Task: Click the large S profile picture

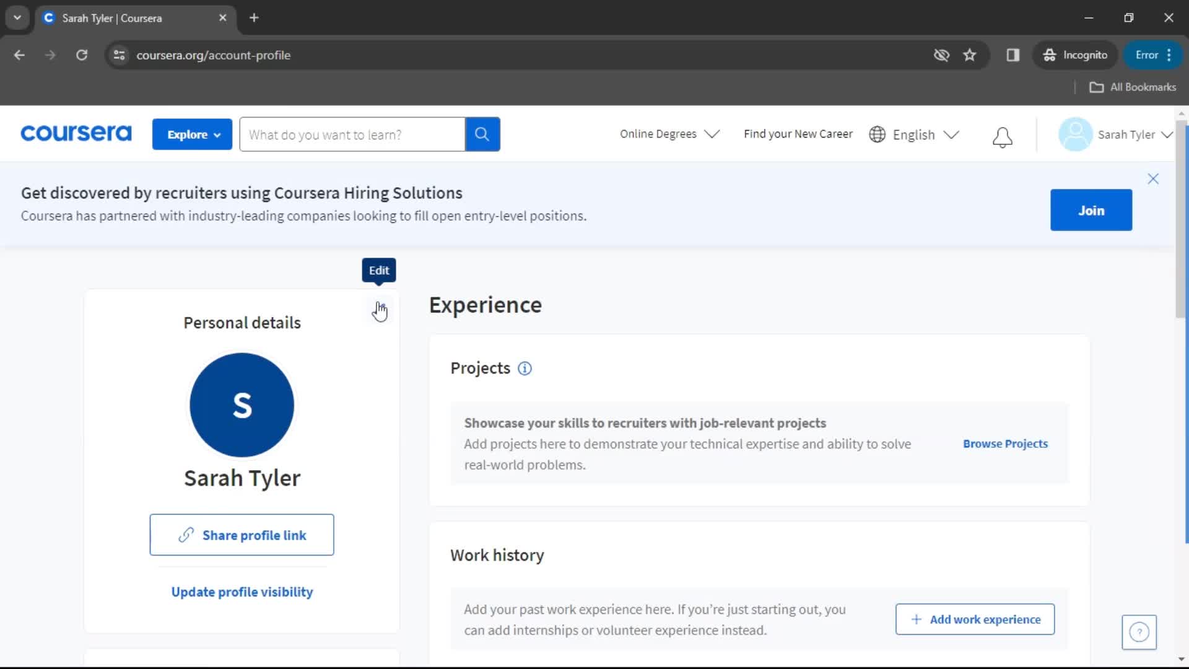Action: click(x=242, y=405)
